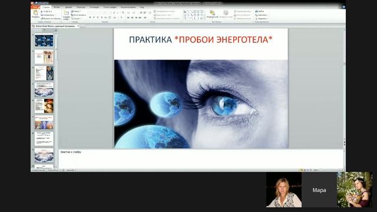This screenshot has width=377, height=212.
Task: Click Convert to SmartArt icon
Action: [155, 18]
